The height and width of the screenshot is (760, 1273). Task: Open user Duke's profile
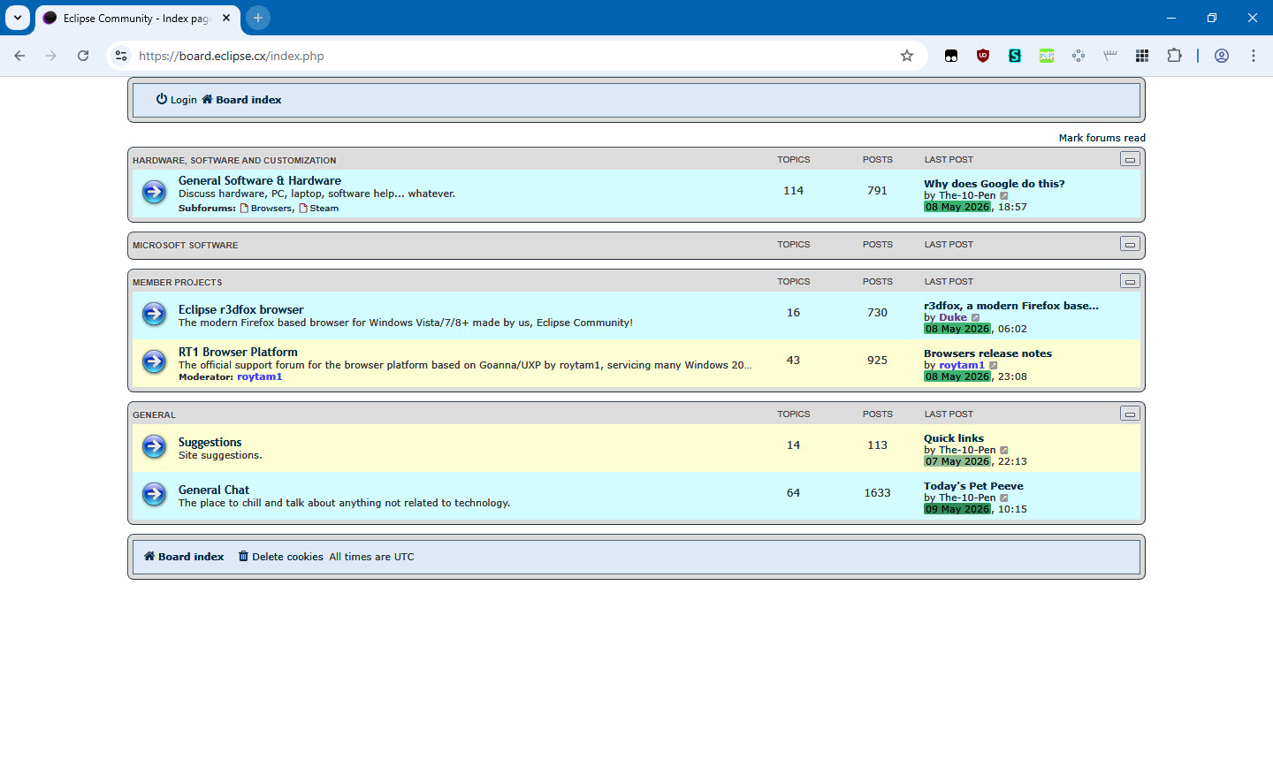coord(953,317)
